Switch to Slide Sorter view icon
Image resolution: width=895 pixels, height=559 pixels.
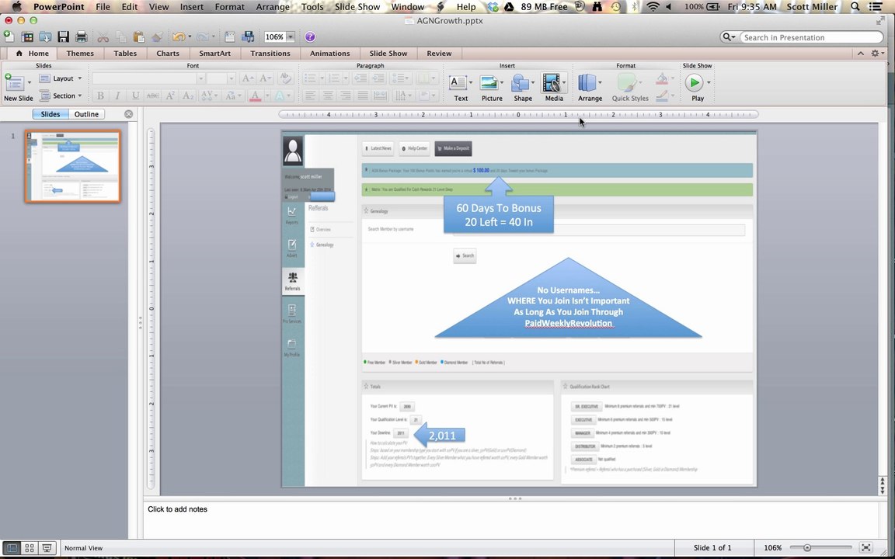pos(29,547)
